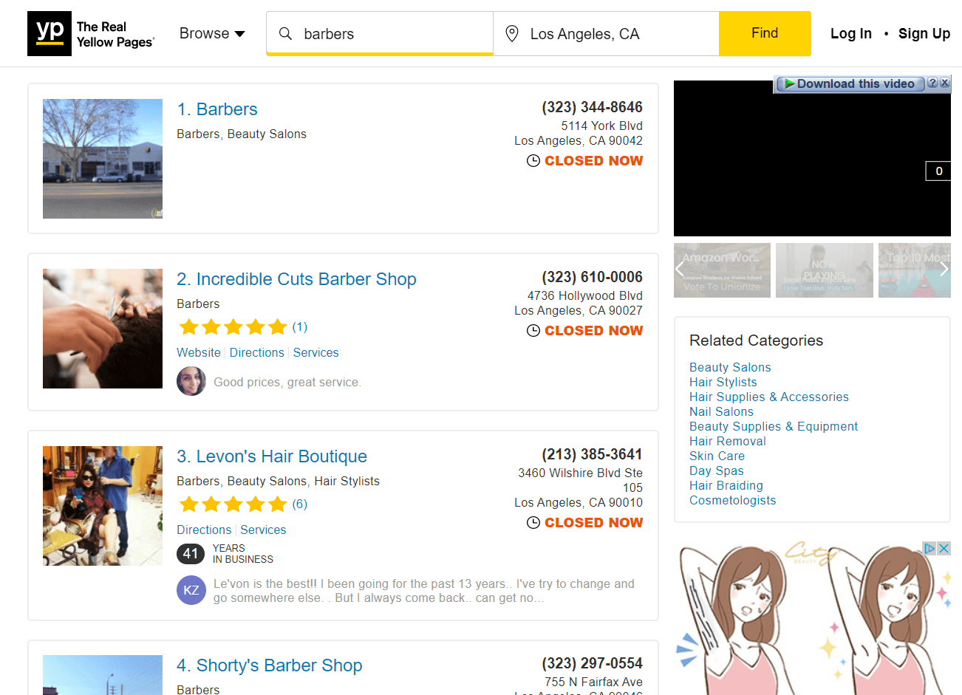This screenshot has height=695, width=962.
Task: Open Hair Removal related category
Action: 728,441
